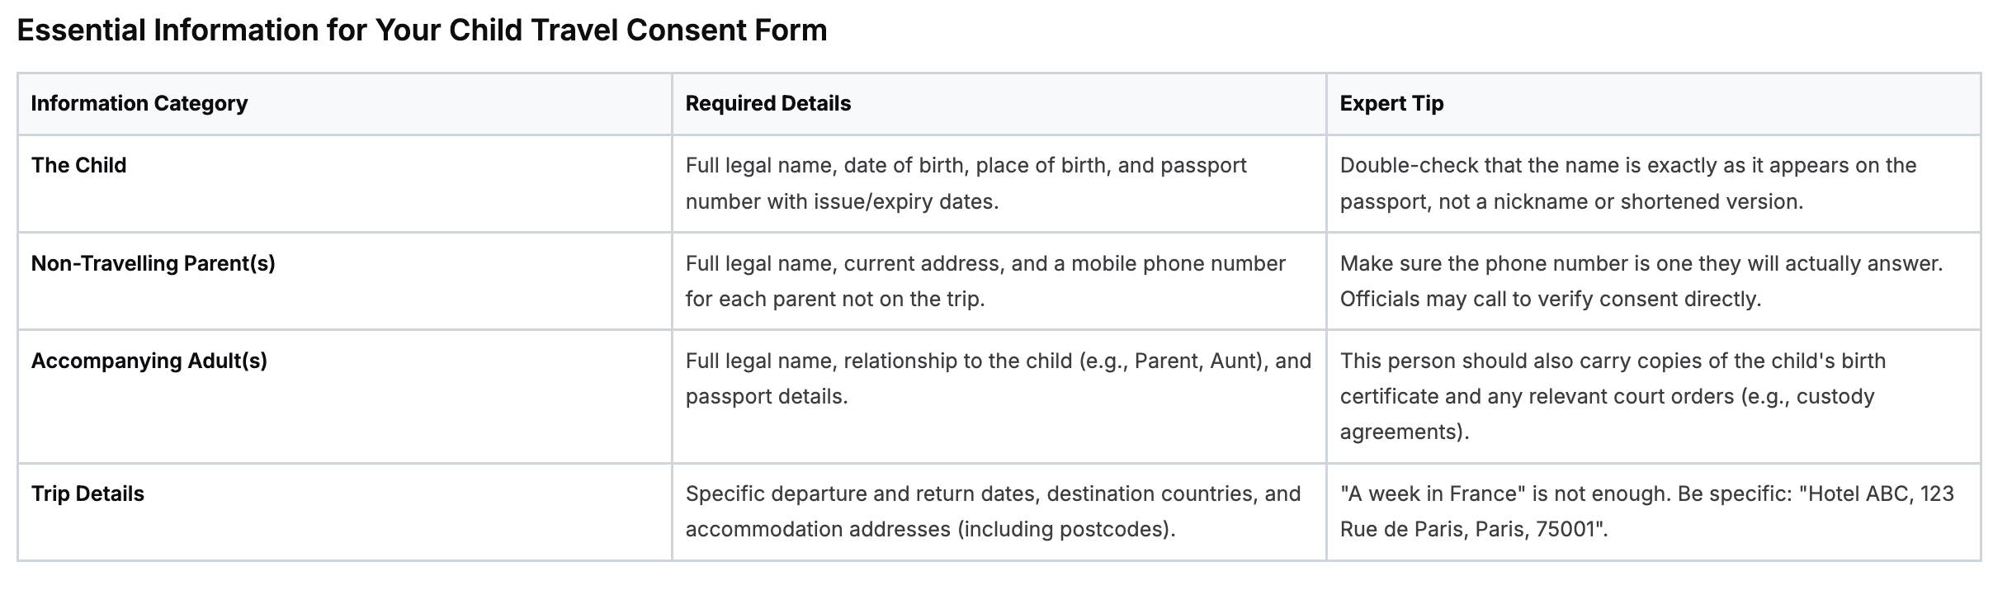The image size is (1993, 595).
Task: Click the departure and return dates details cell
Action: tap(993, 494)
